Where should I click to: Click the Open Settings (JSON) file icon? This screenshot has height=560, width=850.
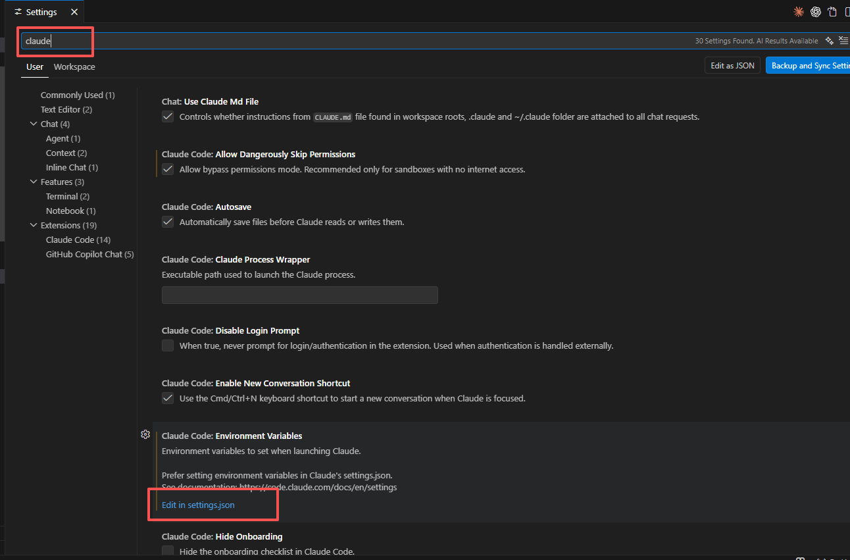pos(833,12)
